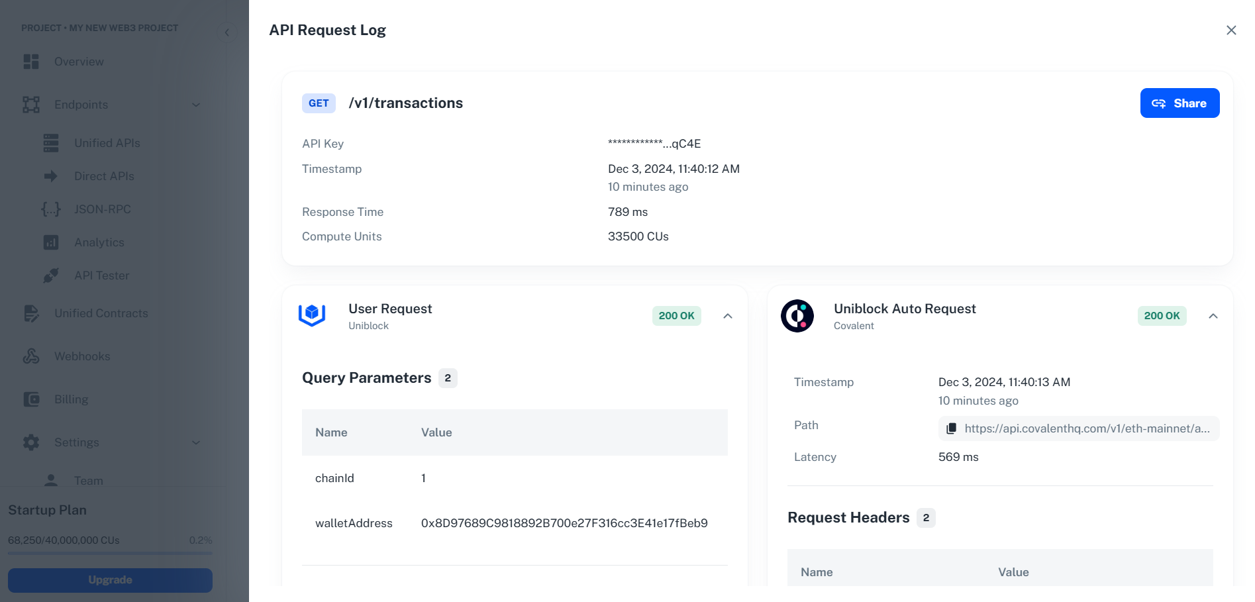Open API Tester in the sidebar
The width and height of the screenshot is (1255, 602).
(102, 276)
